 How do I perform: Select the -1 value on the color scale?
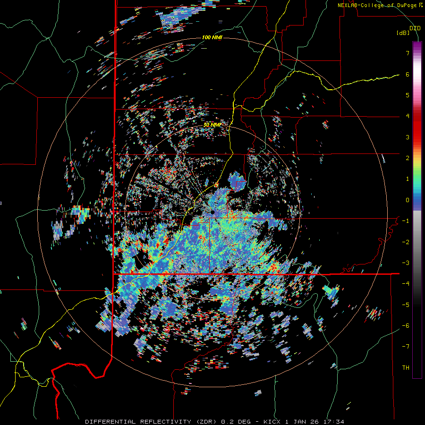[x=406, y=221]
